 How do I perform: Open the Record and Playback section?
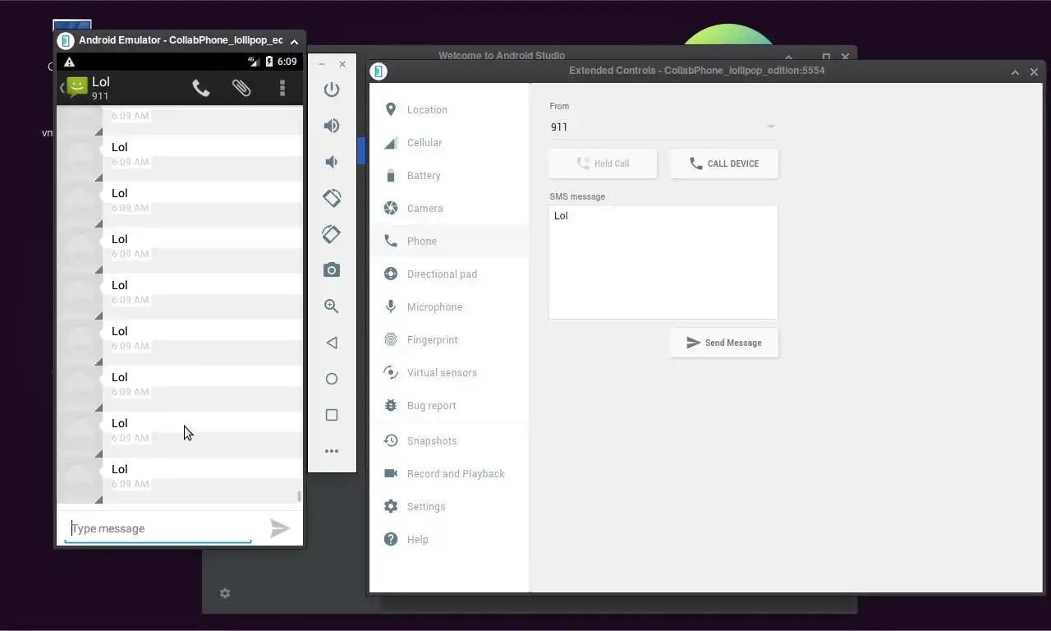pyautogui.click(x=449, y=473)
